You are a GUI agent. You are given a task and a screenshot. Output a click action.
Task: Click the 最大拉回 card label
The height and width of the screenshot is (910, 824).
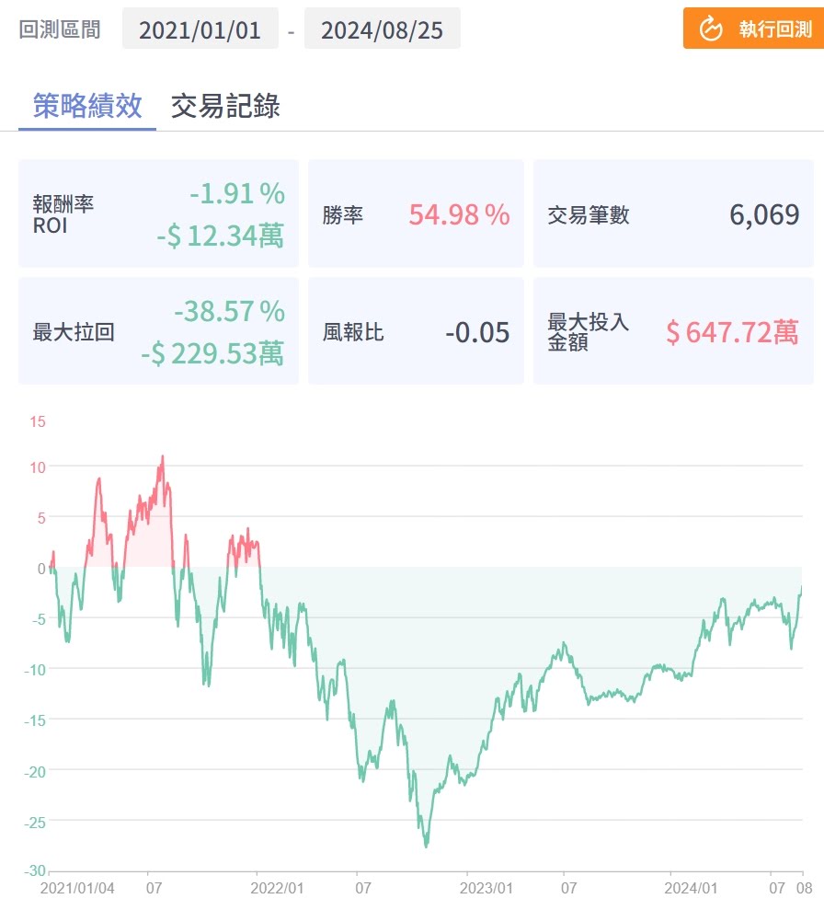click(74, 332)
